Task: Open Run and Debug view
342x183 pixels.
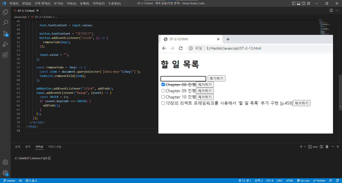Action: [x=5, y=44]
